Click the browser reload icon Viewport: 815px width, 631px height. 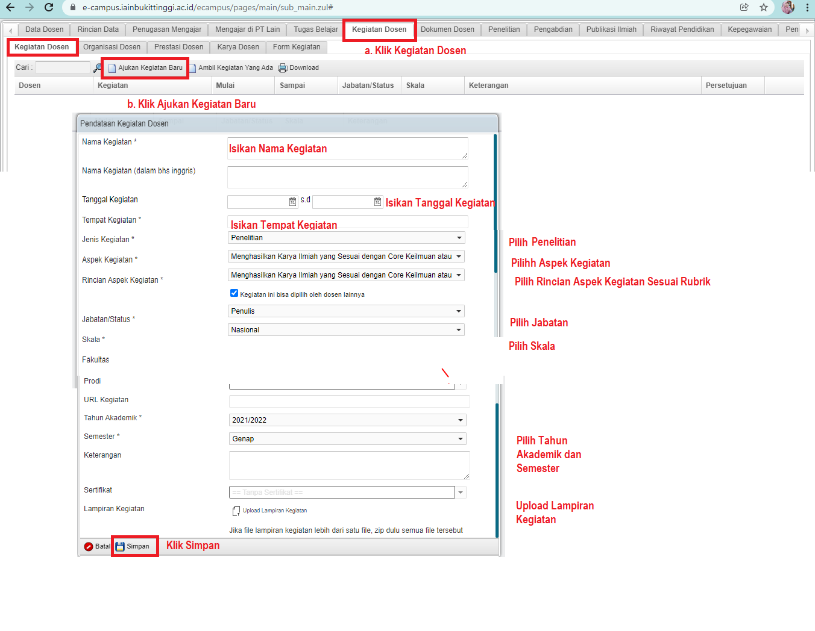pos(49,7)
